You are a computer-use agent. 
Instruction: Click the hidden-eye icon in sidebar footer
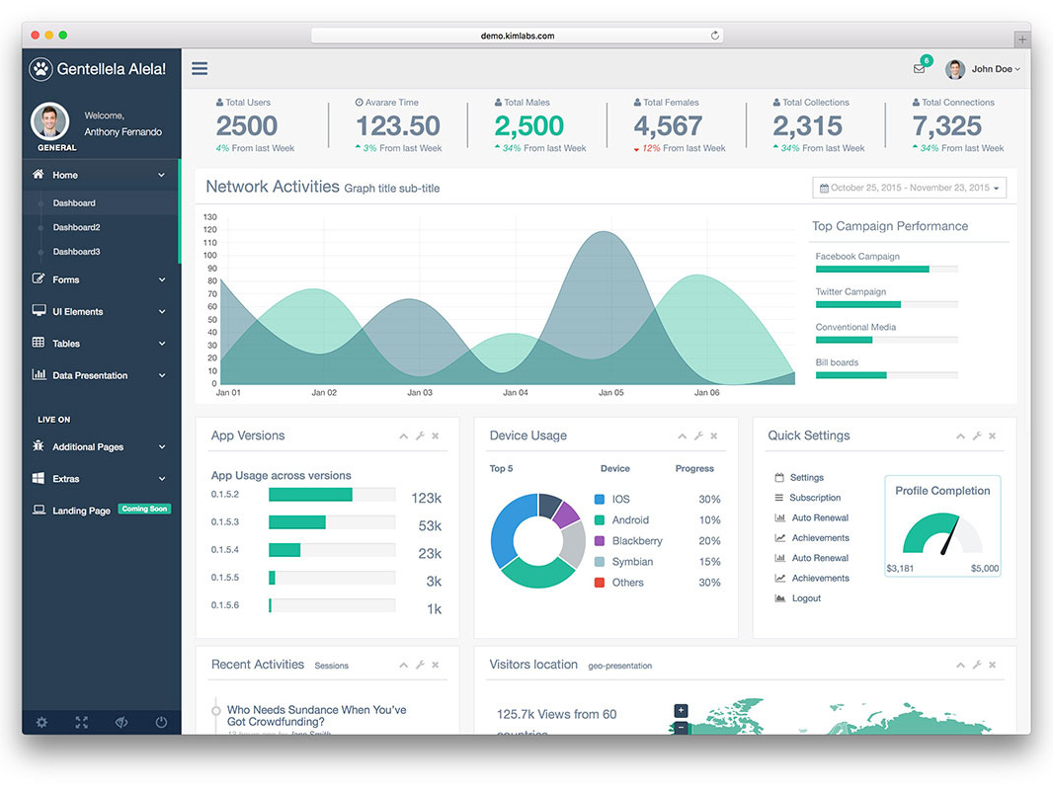coord(121,722)
